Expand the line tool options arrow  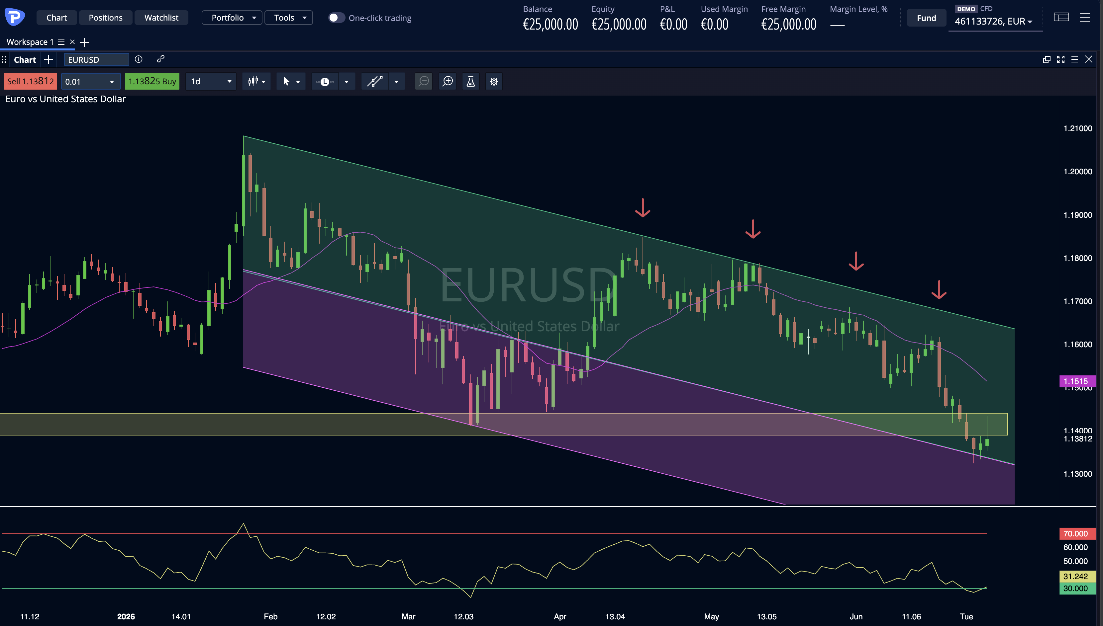(x=347, y=81)
